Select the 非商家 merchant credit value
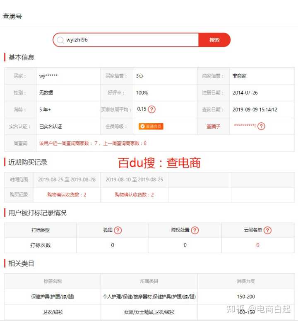This screenshot has height=321, width=298. (239, 76)
